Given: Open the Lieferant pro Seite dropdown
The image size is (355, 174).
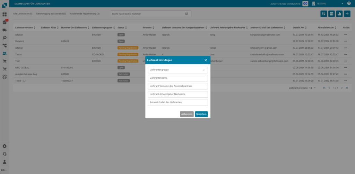Looking at the screenshot, I should coord(312,88).
